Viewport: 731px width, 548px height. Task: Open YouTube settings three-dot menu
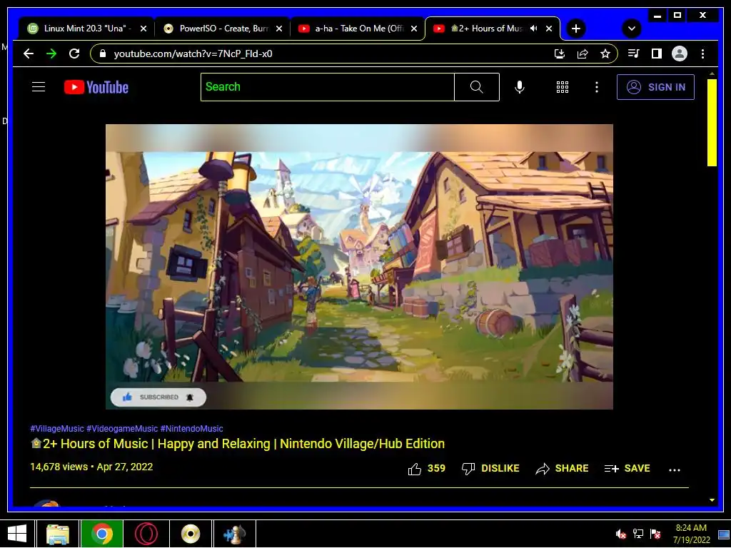596,86
